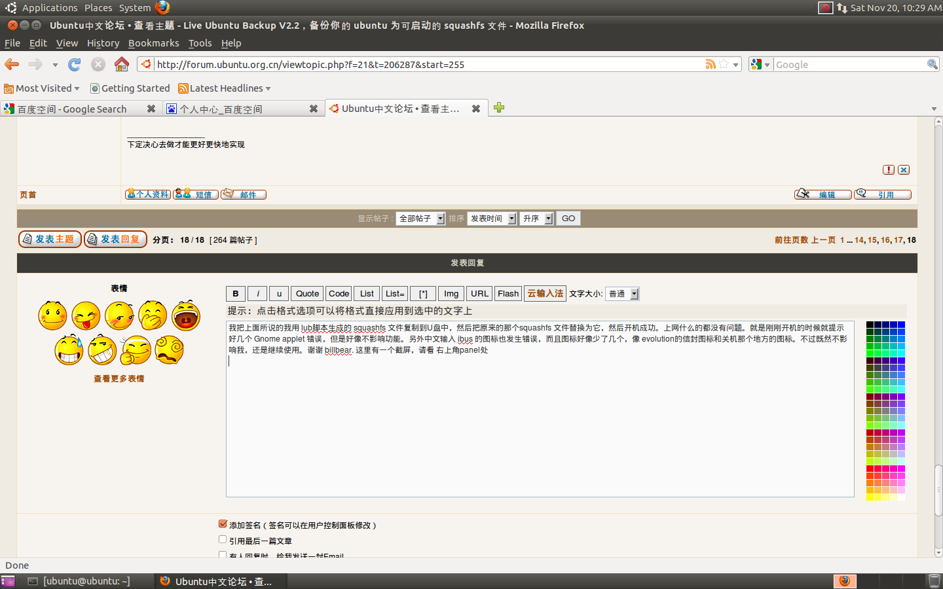
Task: Expand the Most Visited bookmarks folder
Action: pyautogui.click(x=42, y=88)
